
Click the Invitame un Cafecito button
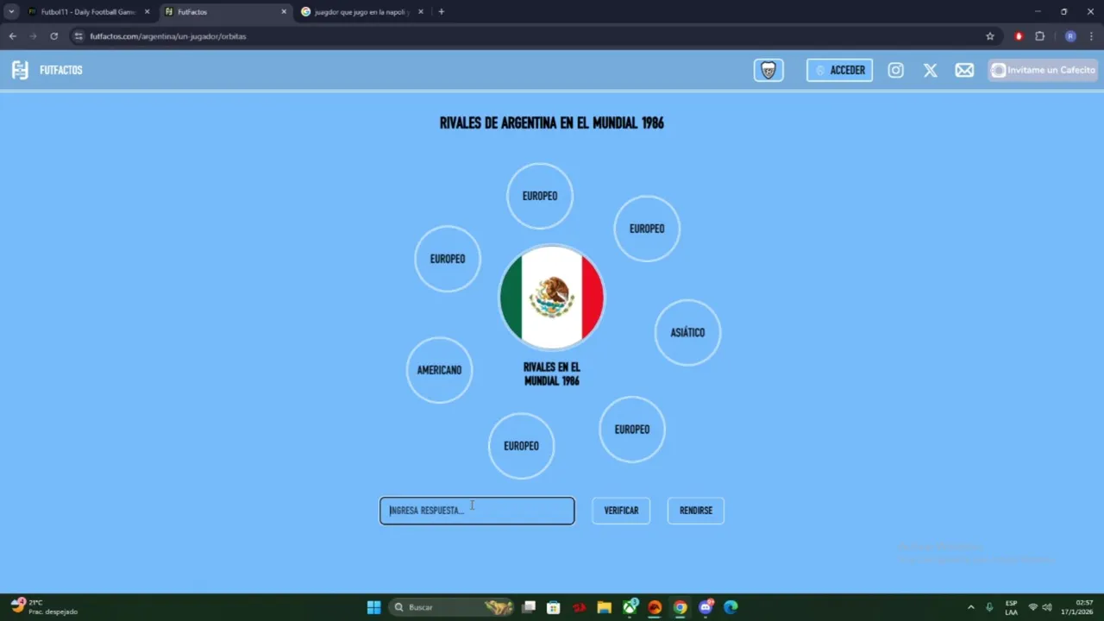[x=1043, y=71]
